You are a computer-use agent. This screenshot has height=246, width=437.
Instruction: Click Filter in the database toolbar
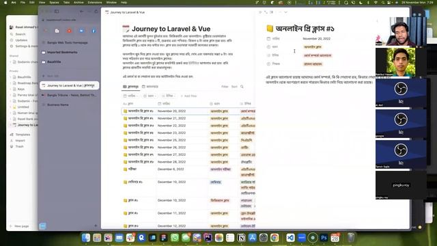pos(225,87)
